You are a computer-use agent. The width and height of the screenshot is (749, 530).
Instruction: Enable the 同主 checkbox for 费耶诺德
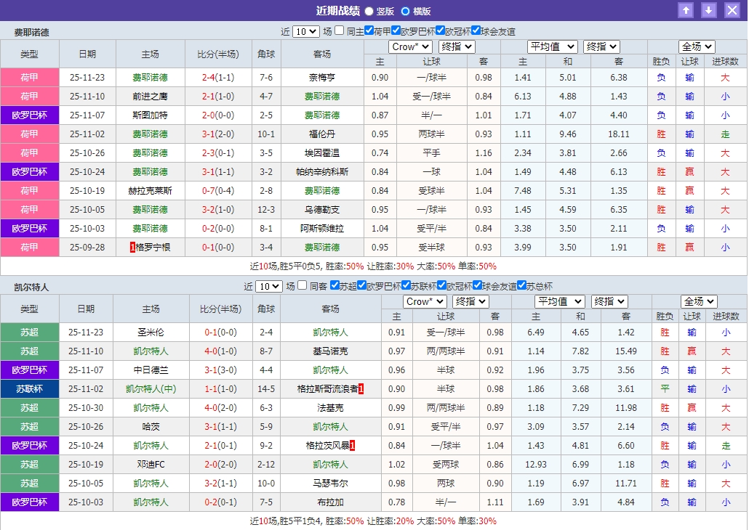[339, 30]
